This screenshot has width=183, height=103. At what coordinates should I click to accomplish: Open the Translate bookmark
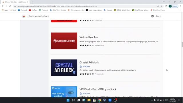tap(108, 10)
